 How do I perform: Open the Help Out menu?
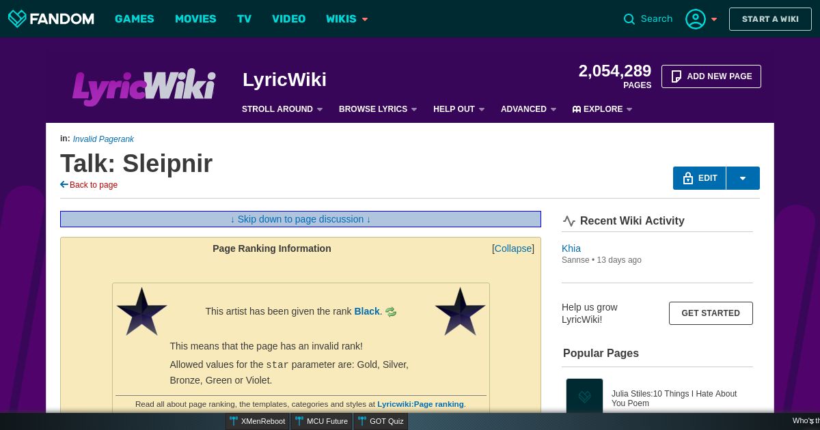(459, 109)
